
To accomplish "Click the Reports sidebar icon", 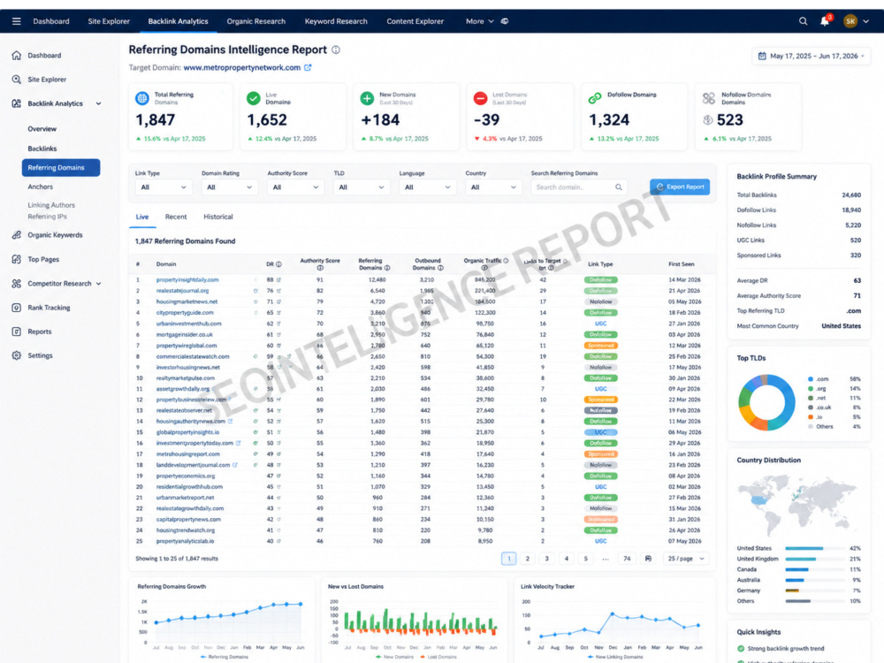I will click(x=16, y=331).
